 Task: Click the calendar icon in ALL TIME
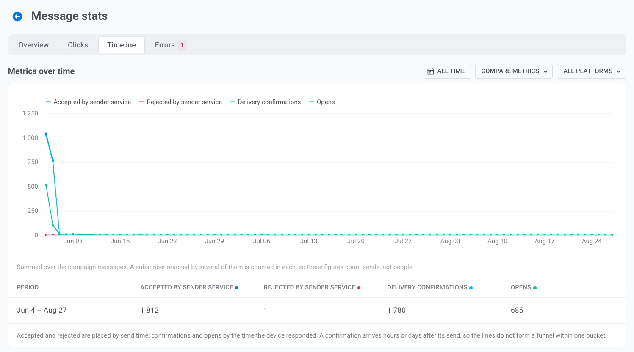pyautogui.click(x=431, y=71)
